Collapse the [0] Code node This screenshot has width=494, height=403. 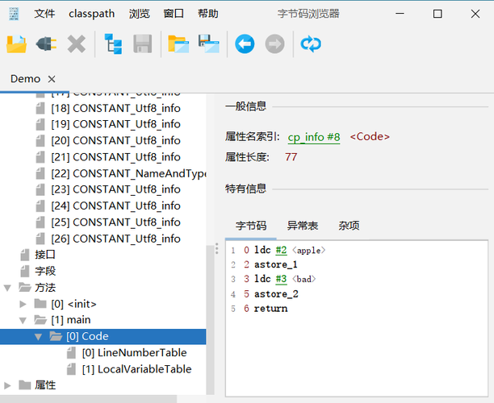point(39,336)
